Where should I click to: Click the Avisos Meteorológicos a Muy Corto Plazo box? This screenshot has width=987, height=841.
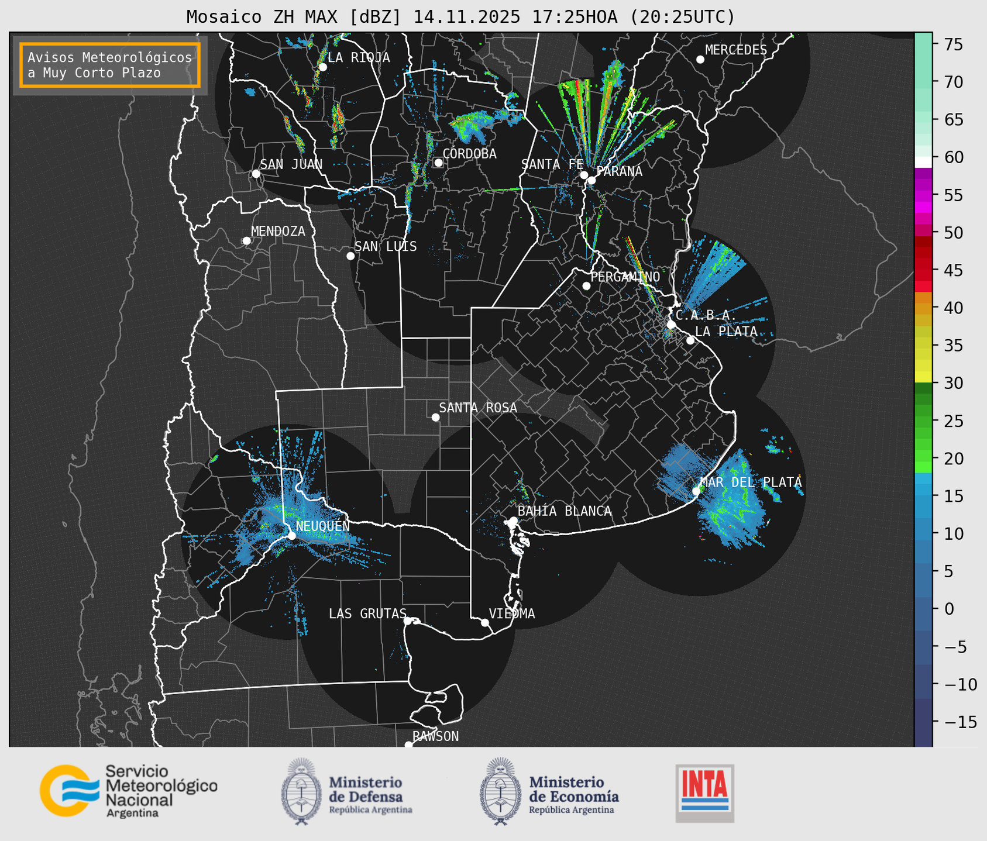point(110,65)
